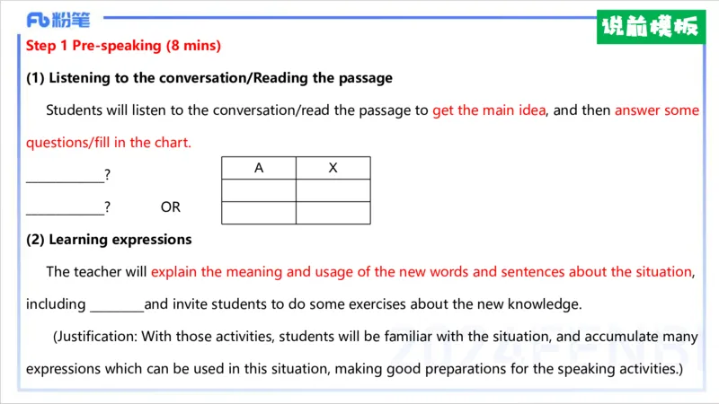Click the empty cell directly below "X"
This screenshot has height=404, width=719.
[333, 190]
